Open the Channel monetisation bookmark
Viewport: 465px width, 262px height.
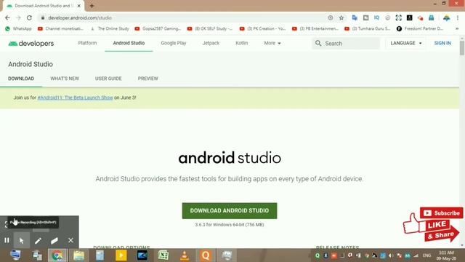click(60, 28)
